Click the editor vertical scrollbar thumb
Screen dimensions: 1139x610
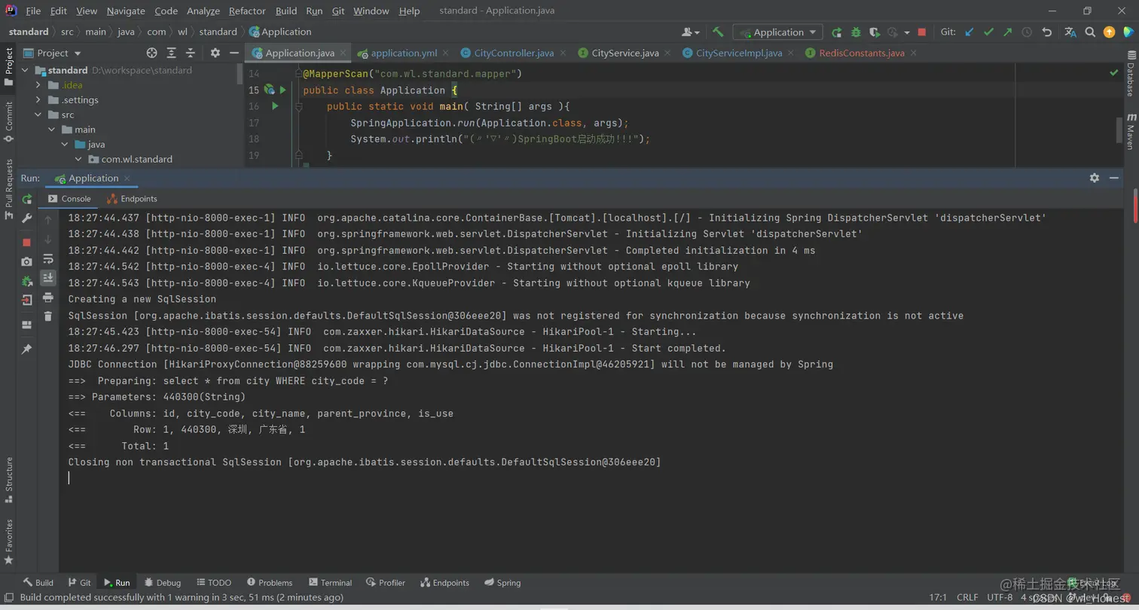1119,129
